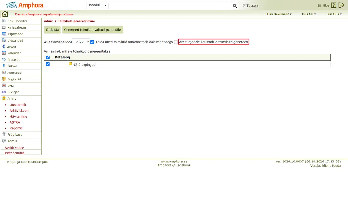348x217 pixels.
Task: Click the Ülesanded sidebar icon
Action: [x=4, y=40]
